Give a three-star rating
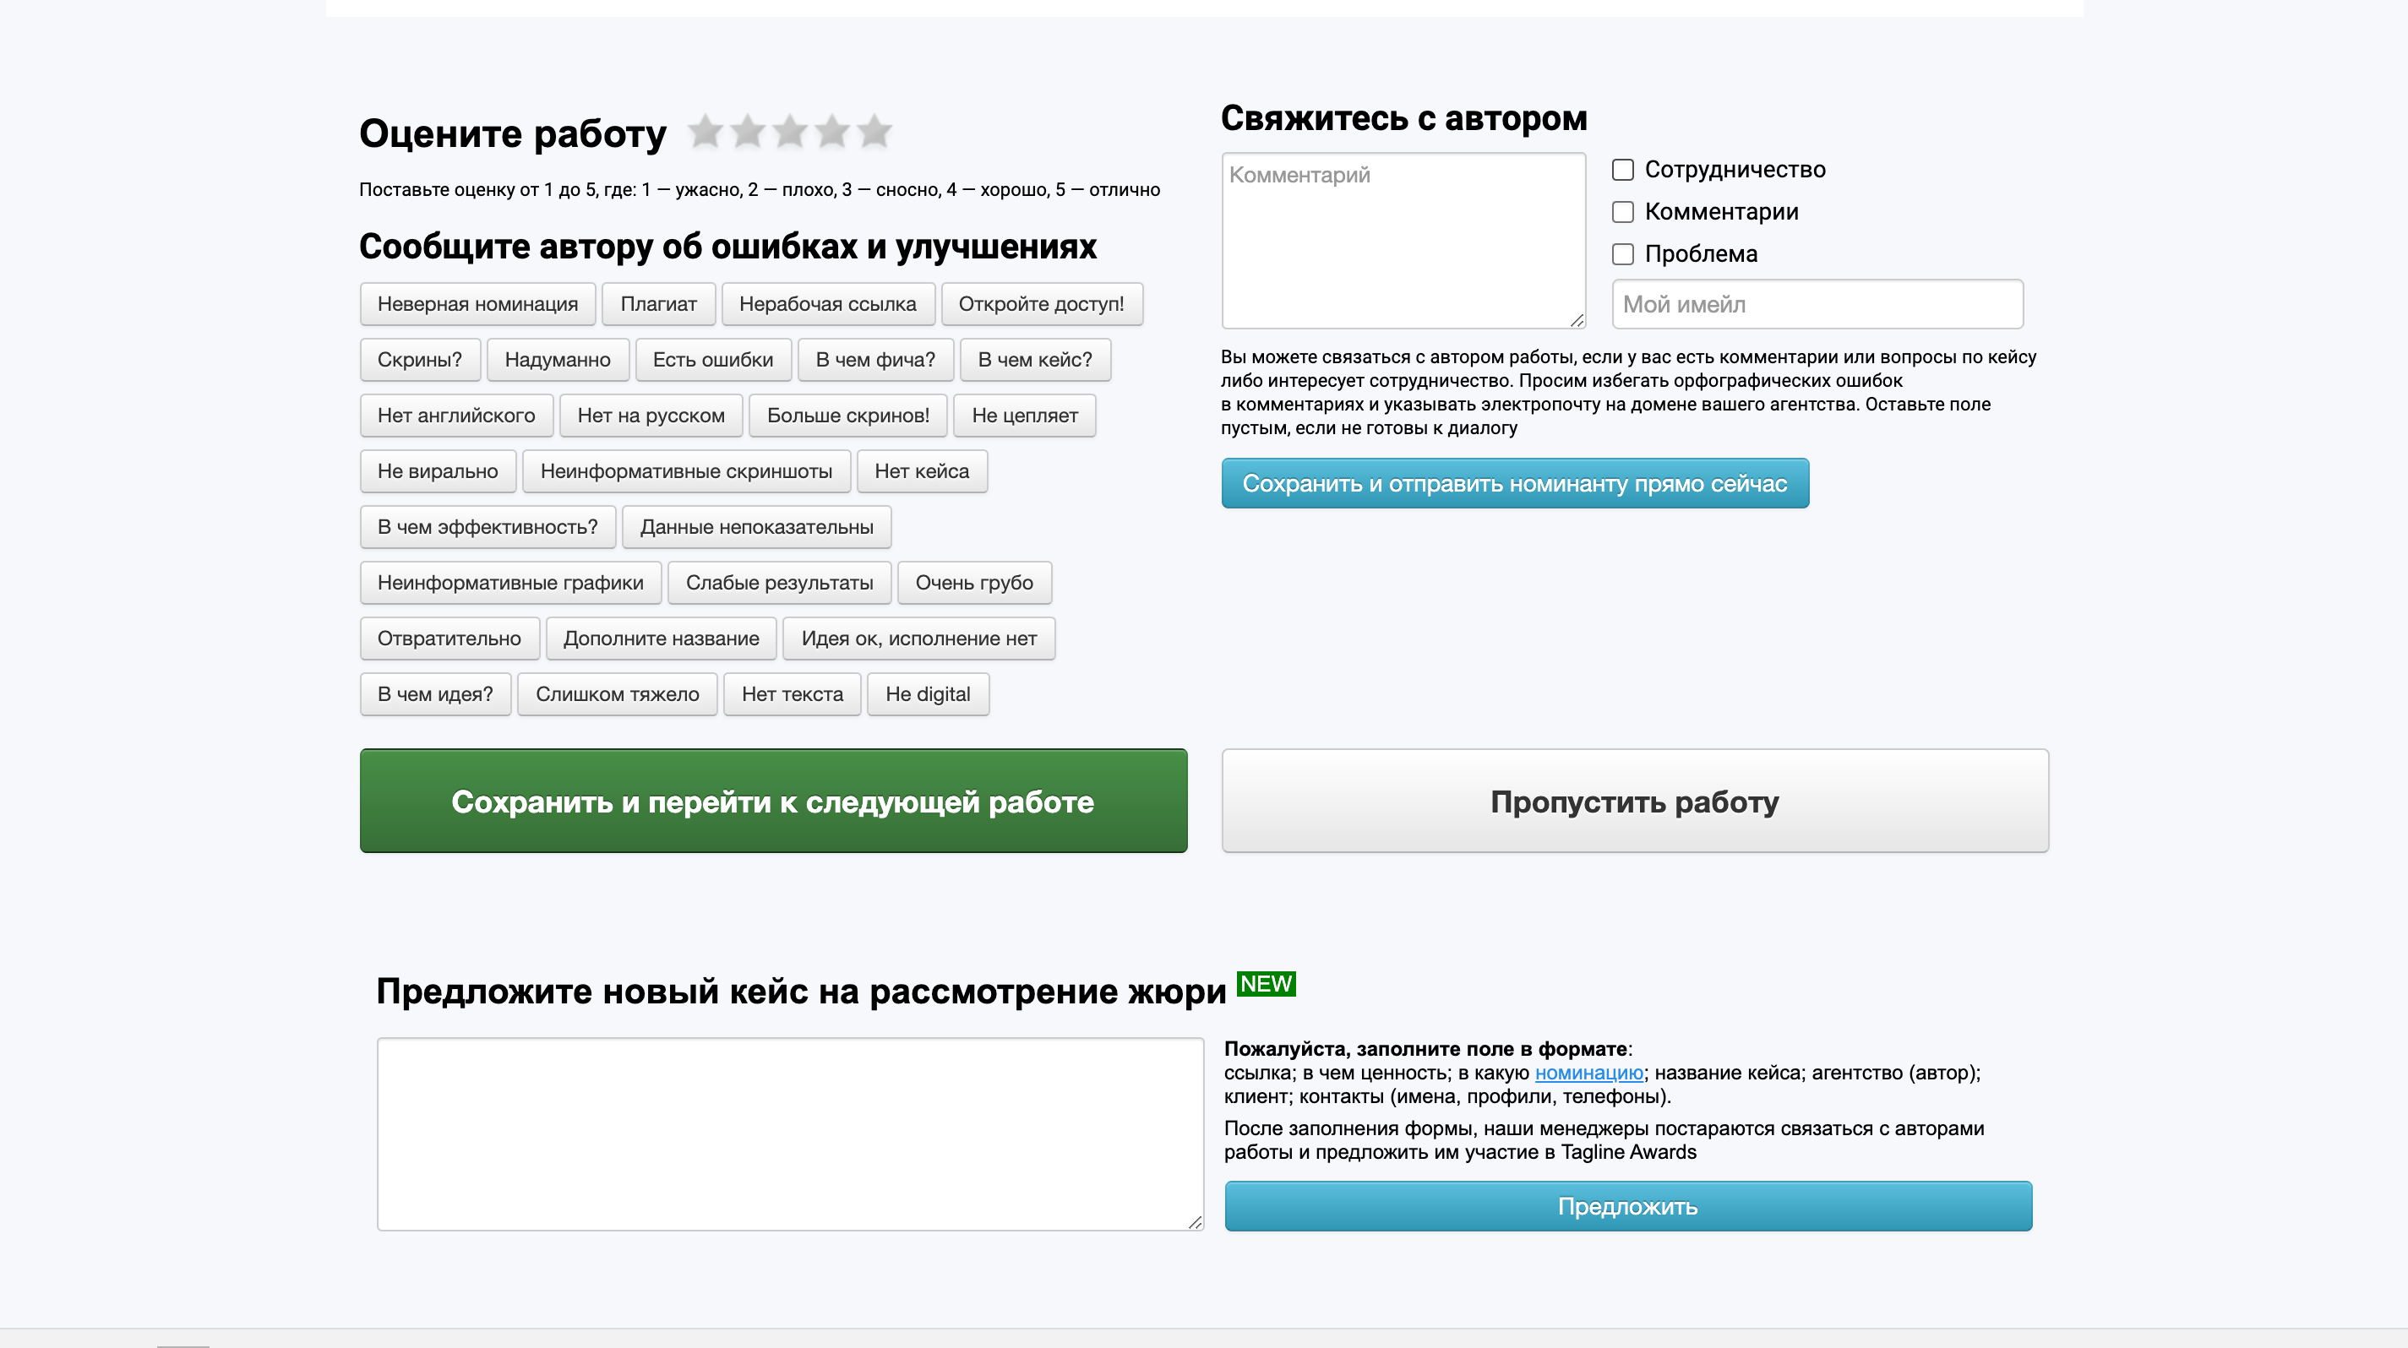The width and height of the screenshot is (2408, 1348). [x=790, y=132]
